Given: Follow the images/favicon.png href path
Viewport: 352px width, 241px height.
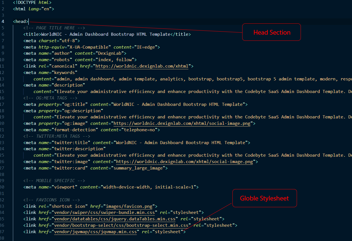Looking at the screenshot, I should [129, 206].
